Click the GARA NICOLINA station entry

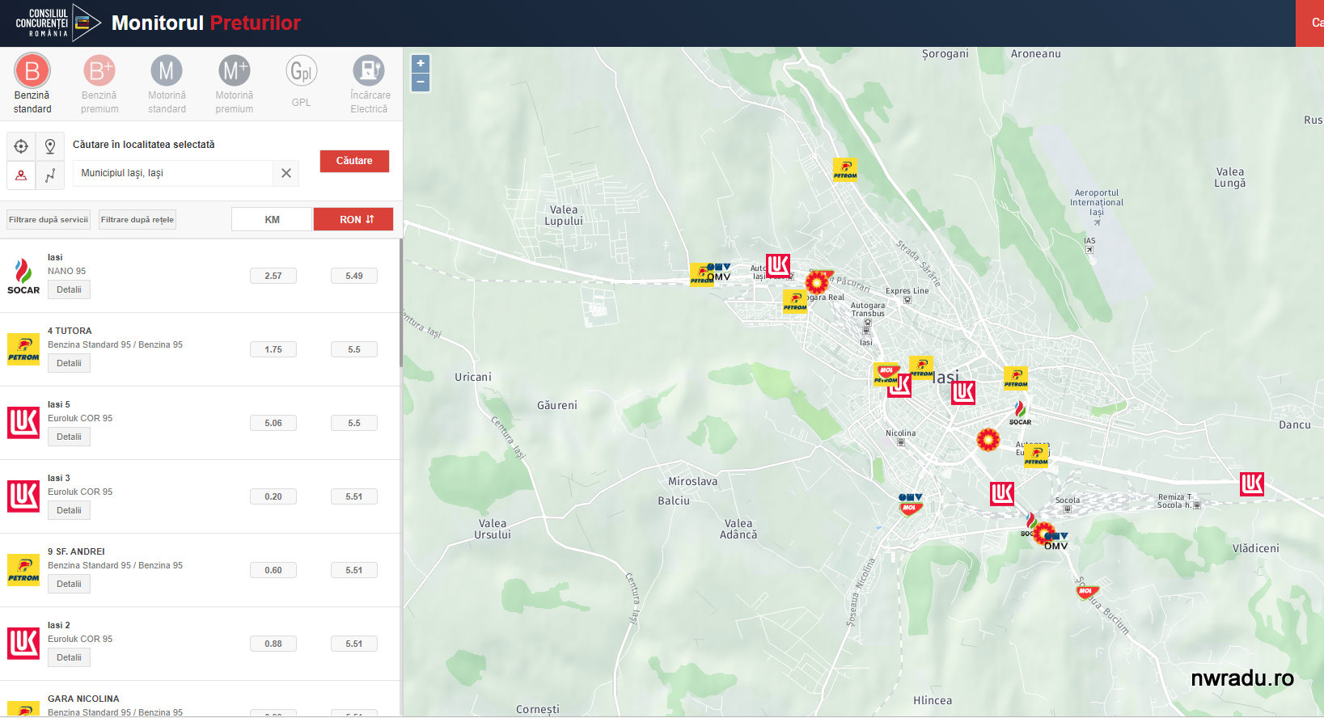click(x=201, y=699)
